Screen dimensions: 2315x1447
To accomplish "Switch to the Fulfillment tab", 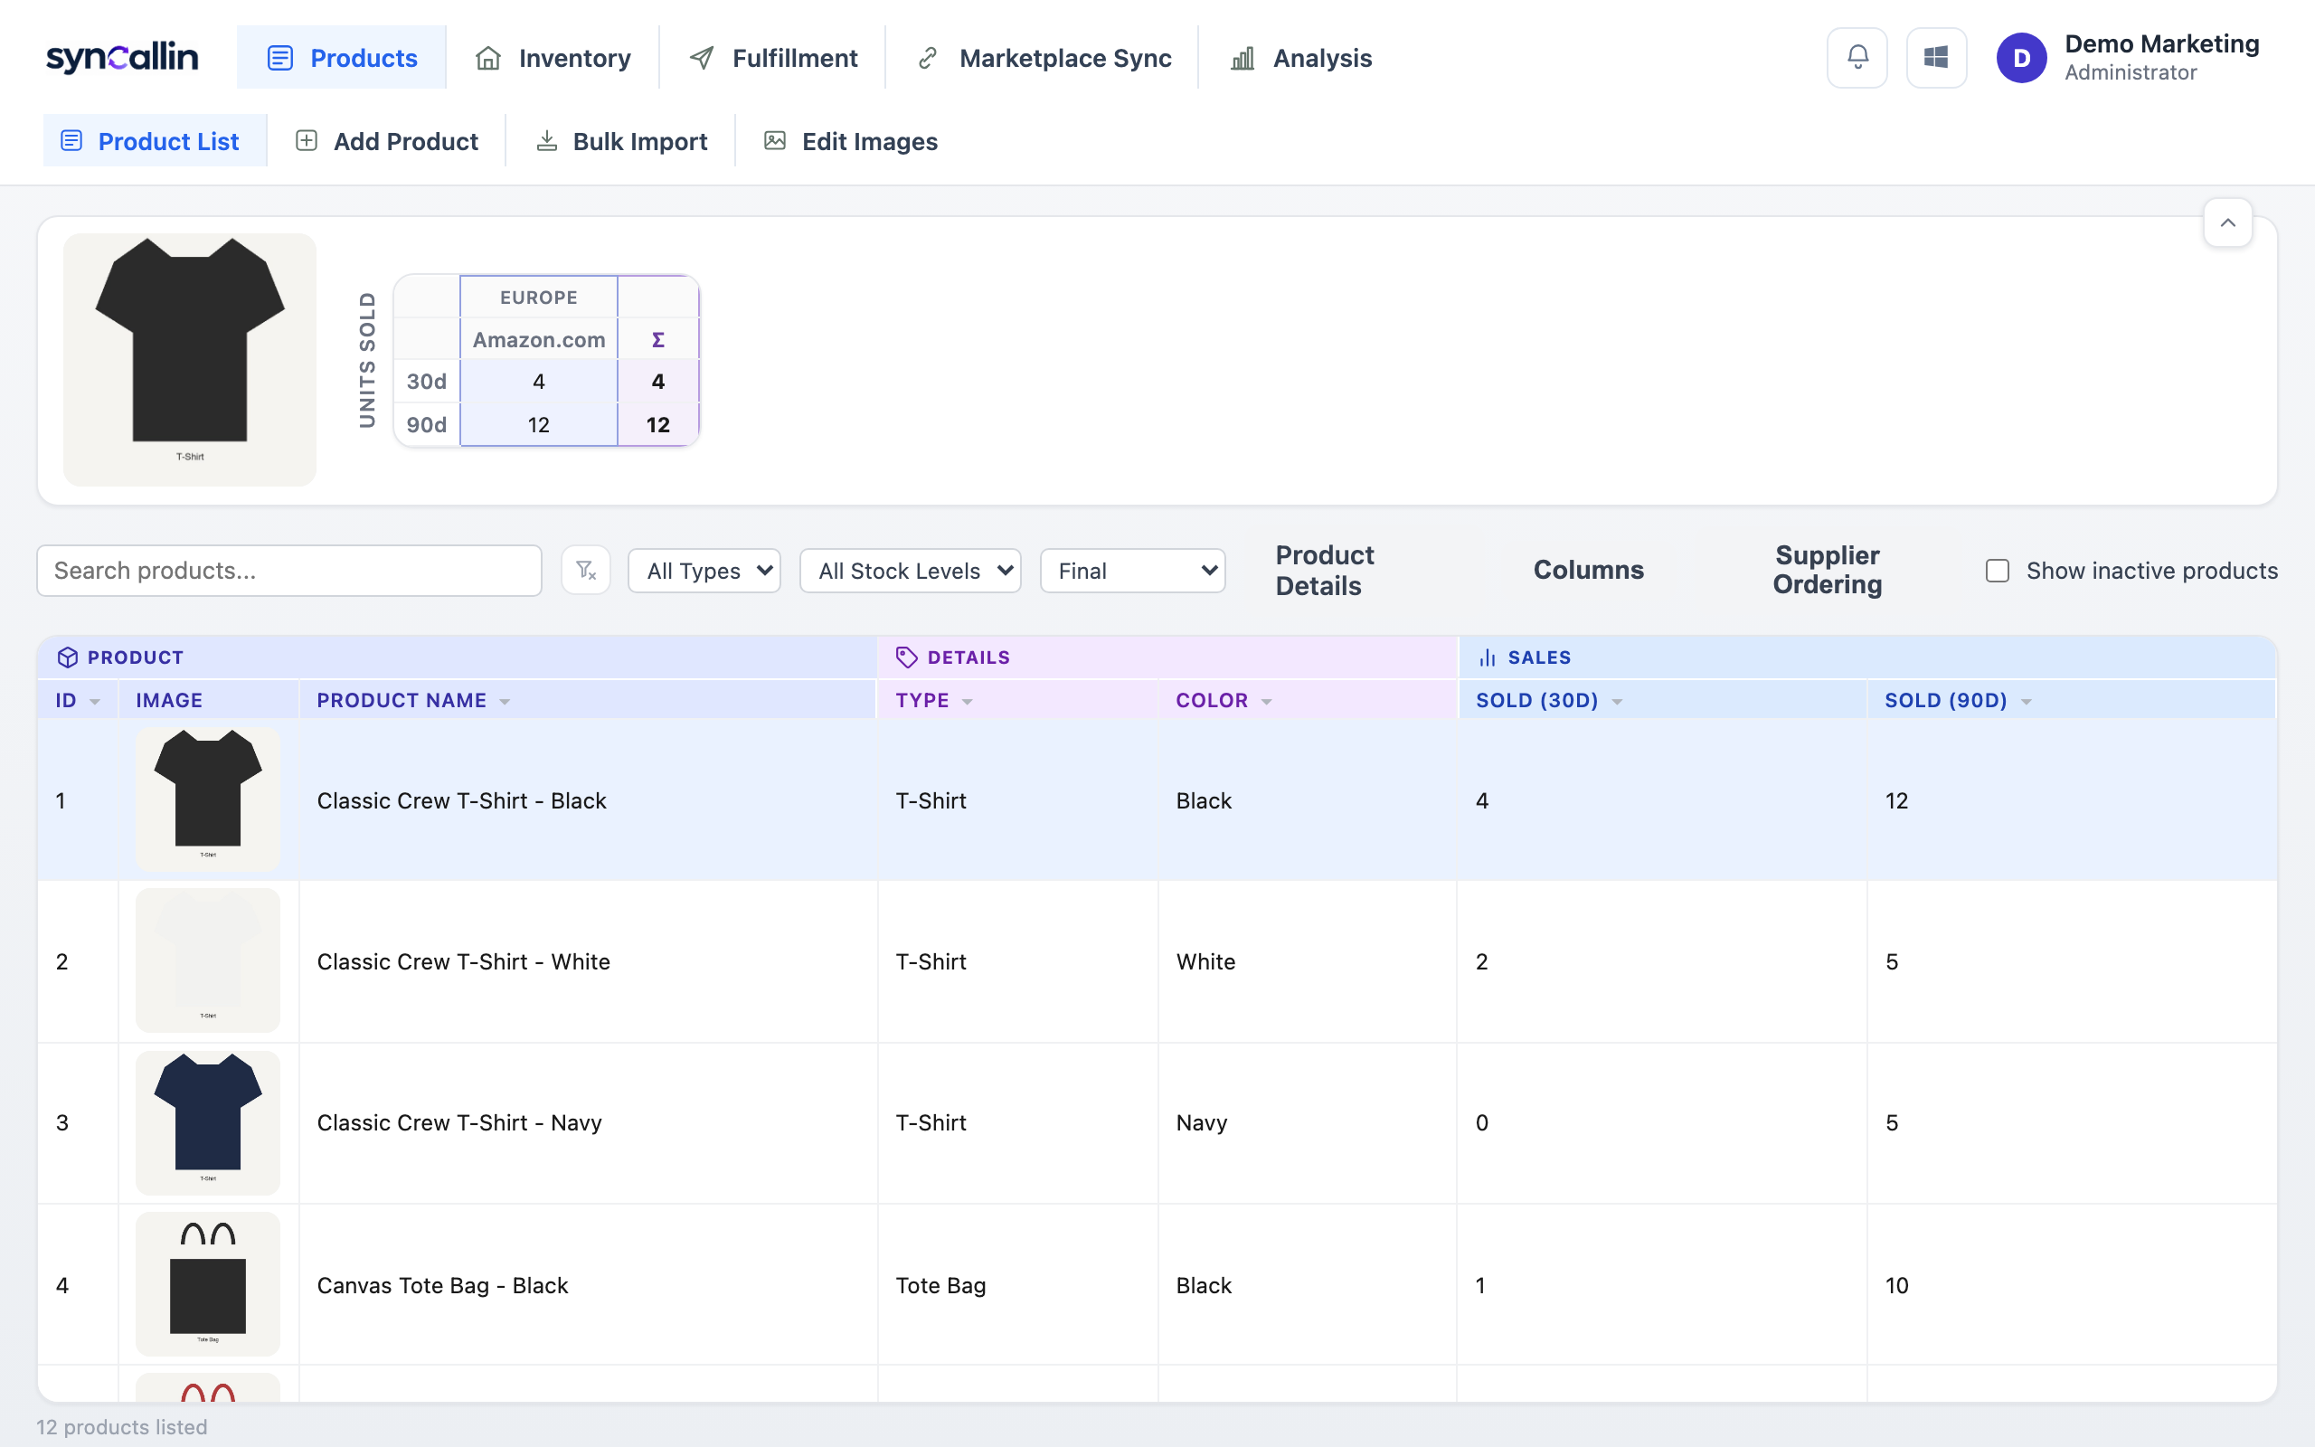I will [x=773, y=57].
